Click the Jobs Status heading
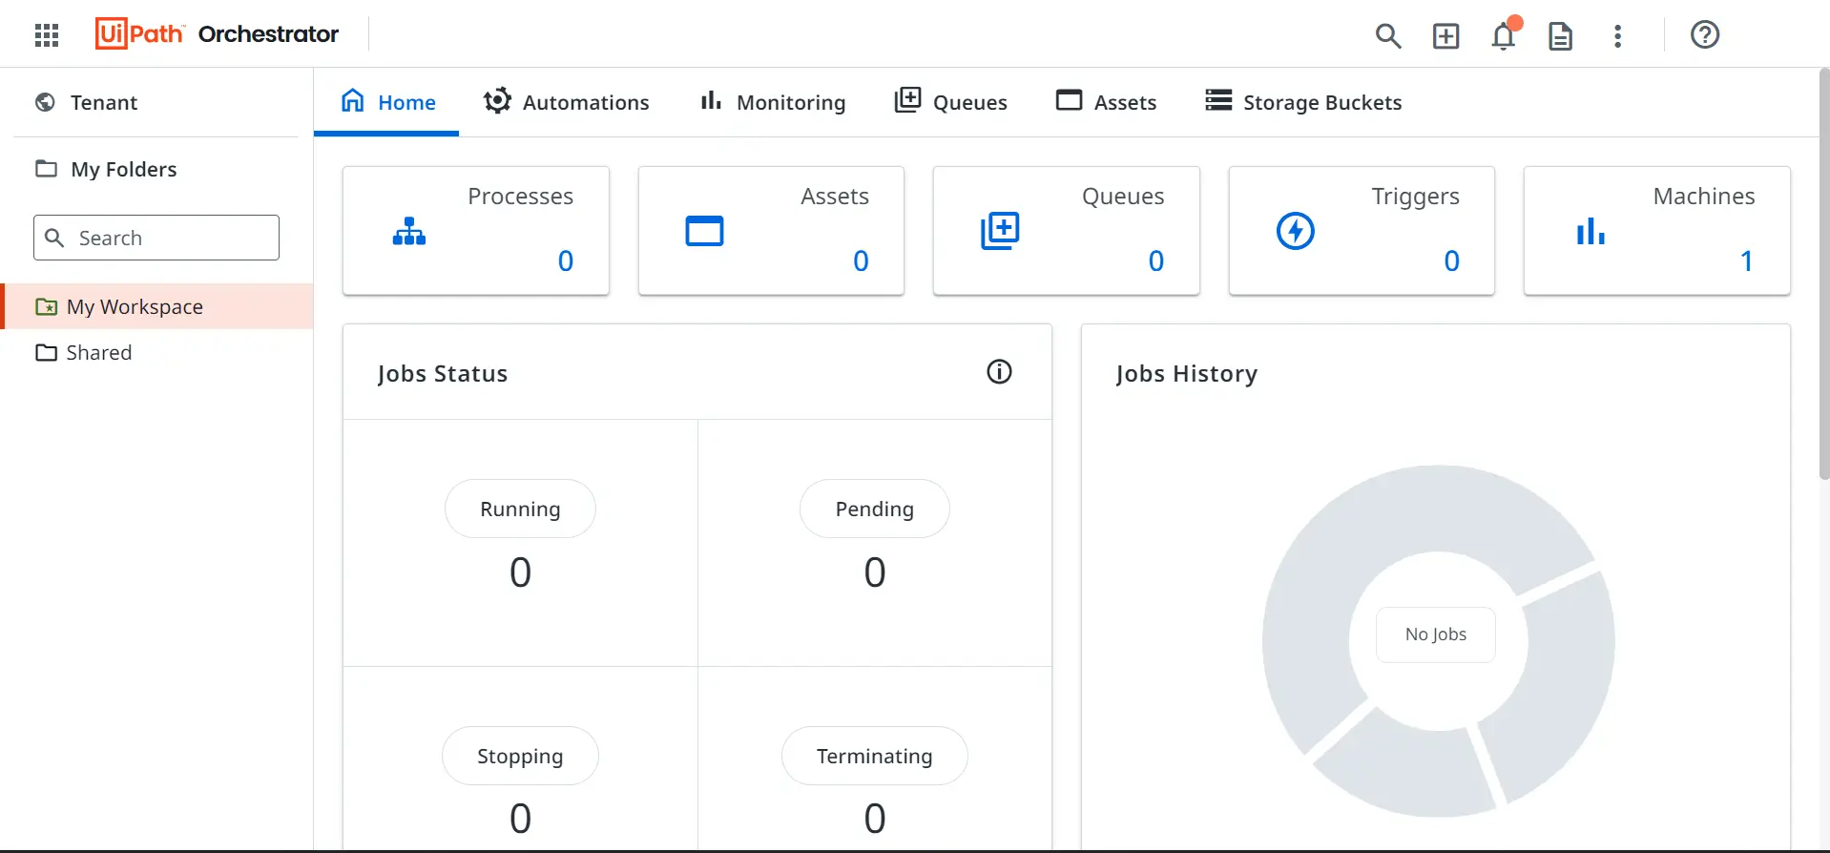1830x853 pixels. 443,373
